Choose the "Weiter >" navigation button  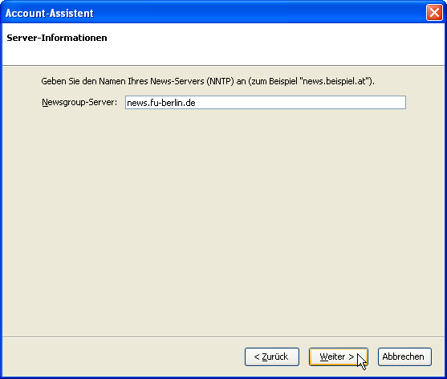point(339,357)
